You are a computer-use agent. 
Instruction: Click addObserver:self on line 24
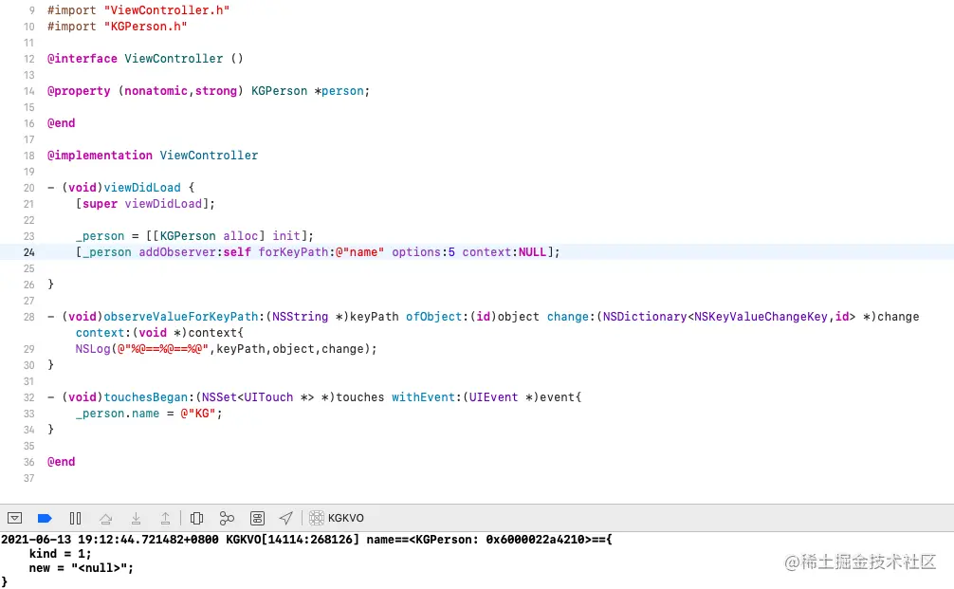tap(194, 252)
